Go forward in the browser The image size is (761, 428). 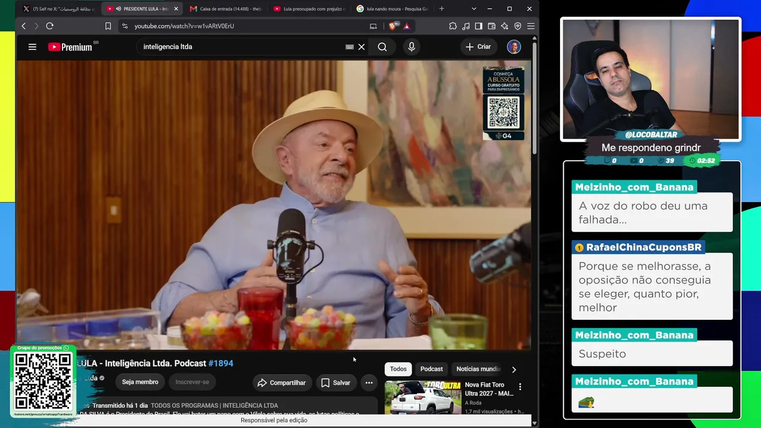(36, 26)
